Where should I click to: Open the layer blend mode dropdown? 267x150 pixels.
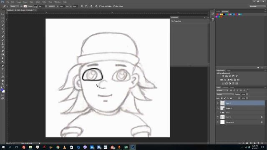coord(225,94)
